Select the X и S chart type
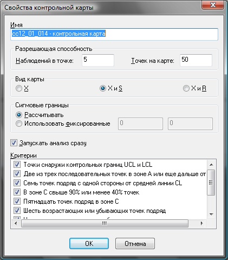Screen dimensions: 228x260 [103, 88]
